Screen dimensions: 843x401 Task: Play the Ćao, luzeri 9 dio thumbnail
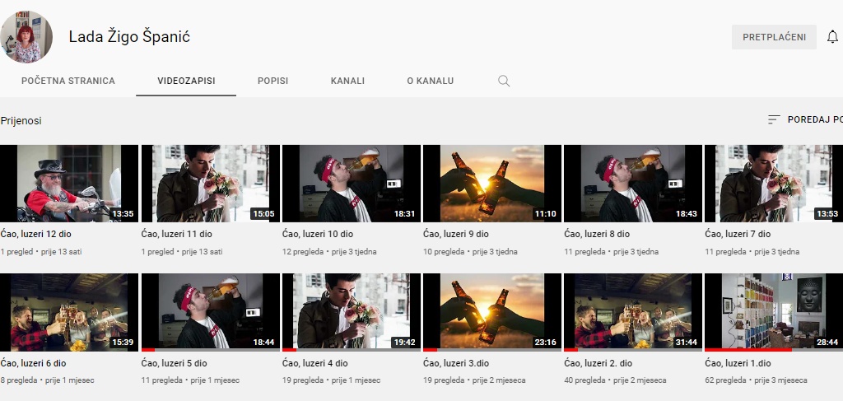tap(491, 184)
